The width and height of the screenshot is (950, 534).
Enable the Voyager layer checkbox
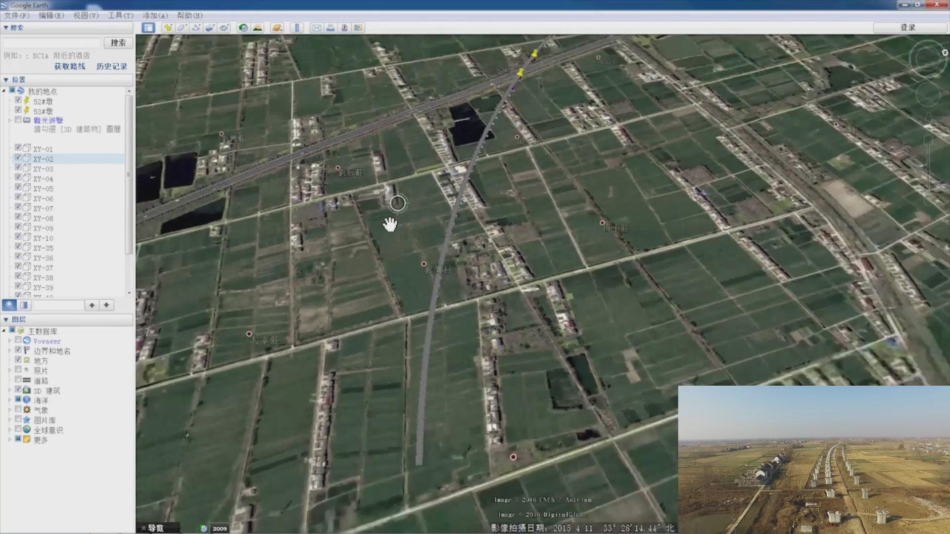coord(18,340)
